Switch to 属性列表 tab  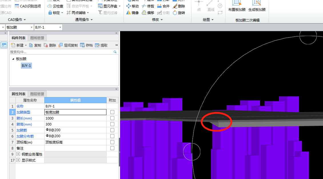click(x=19, y=94)
